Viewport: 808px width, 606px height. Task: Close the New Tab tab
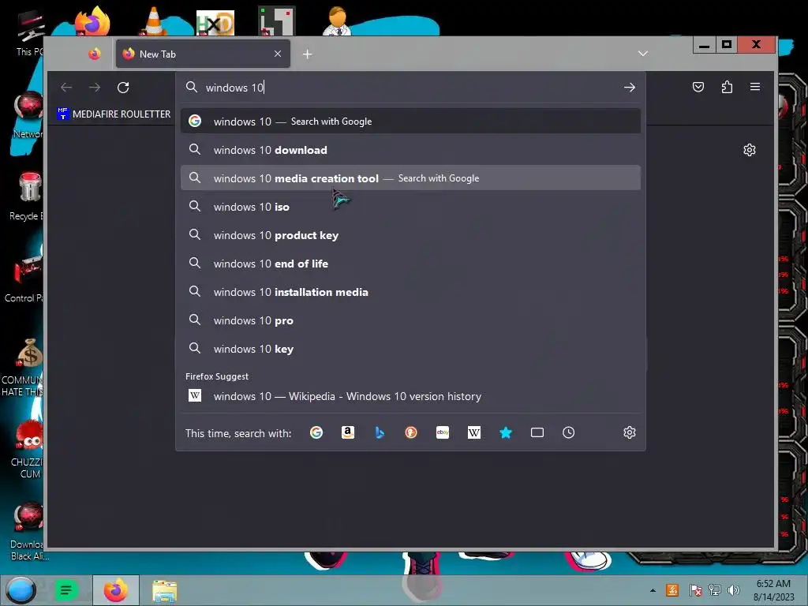[278, 54]
